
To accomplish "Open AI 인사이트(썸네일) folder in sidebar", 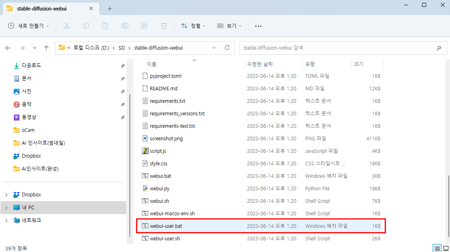I will pos(43,143).
